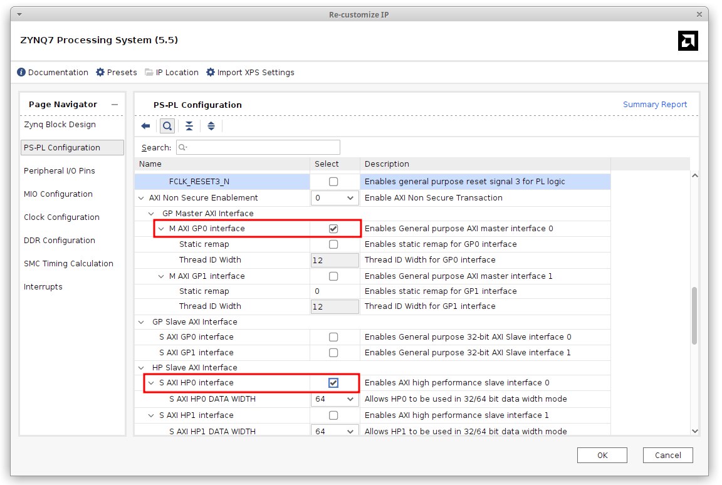Image resolution: width=722 pixels, height=485 pixels.
Task: Click the Expand All toolbar icon
Action: (x=211, y=126)
